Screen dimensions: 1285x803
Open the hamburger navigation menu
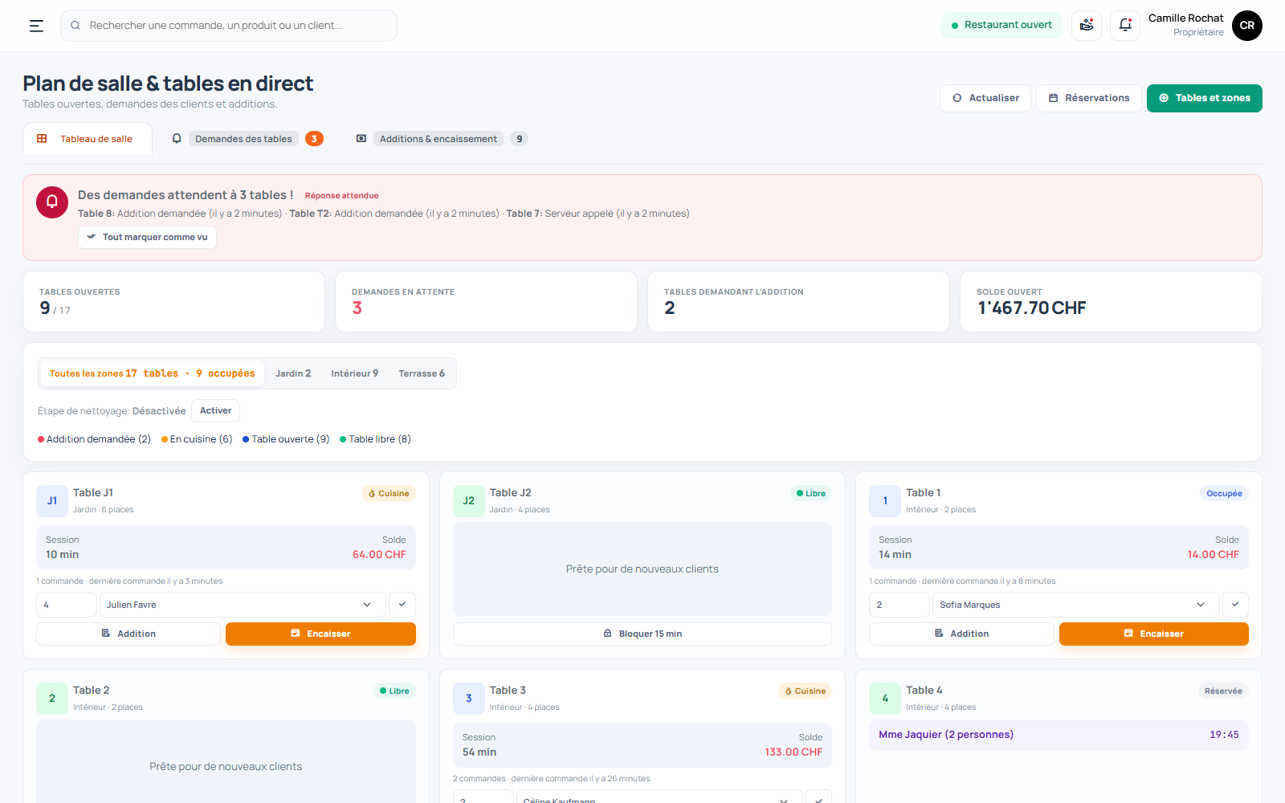tap(36, 26)
